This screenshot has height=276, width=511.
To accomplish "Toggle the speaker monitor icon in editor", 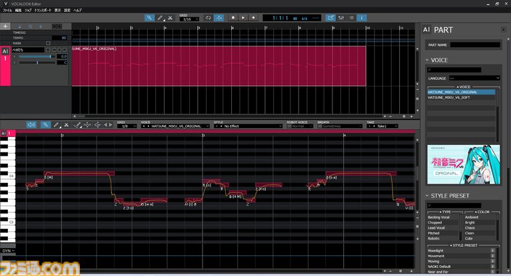I will [31, 124].
